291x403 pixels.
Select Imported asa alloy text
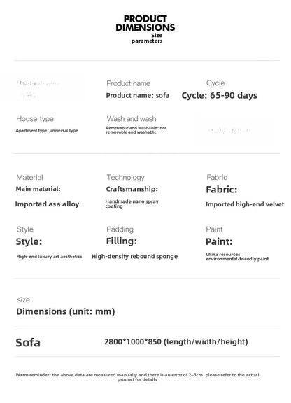[47, 204]
